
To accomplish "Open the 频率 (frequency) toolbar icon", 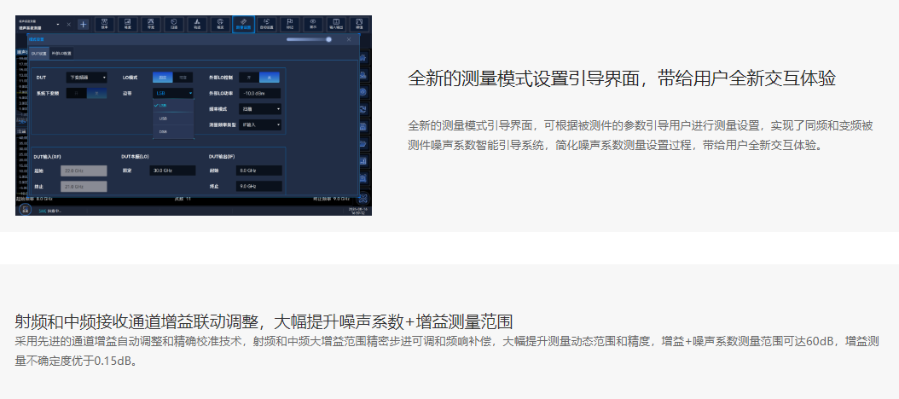I will tap(106, 23).
